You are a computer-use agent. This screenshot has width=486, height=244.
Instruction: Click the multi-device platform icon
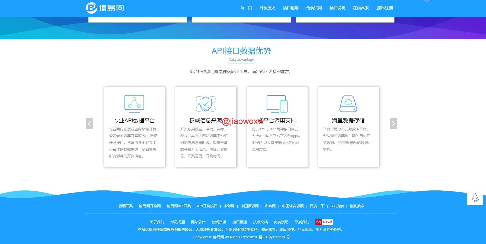(277, 104)
